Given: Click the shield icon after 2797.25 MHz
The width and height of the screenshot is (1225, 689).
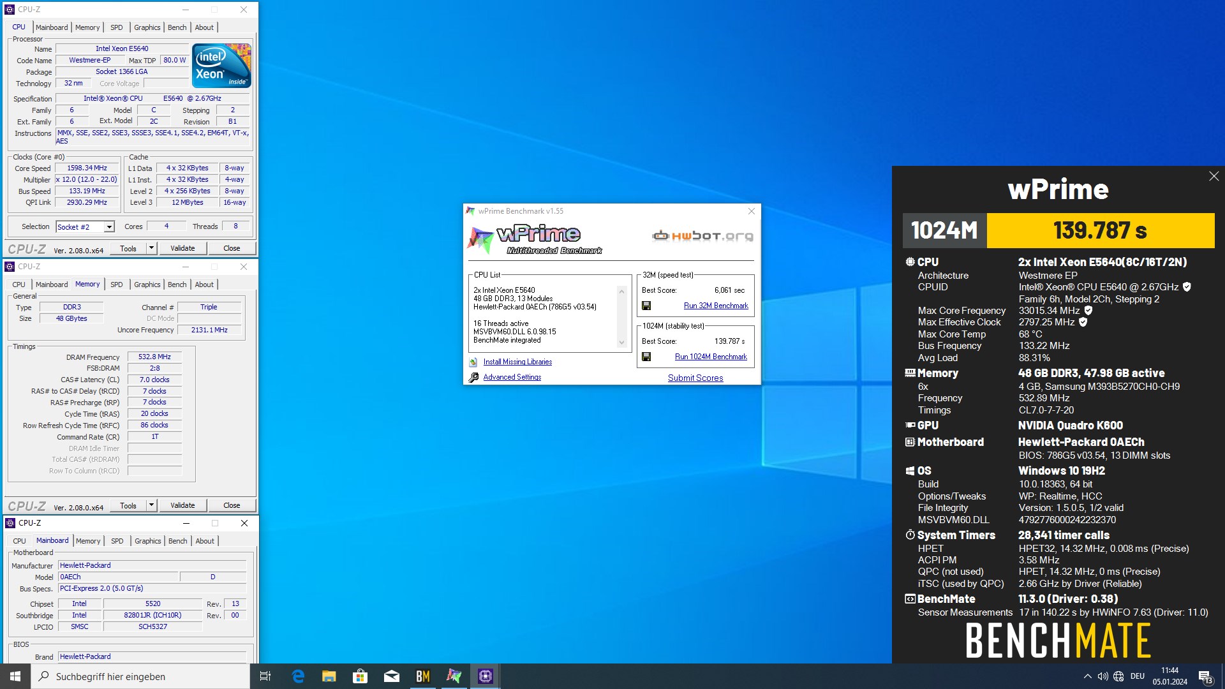Looking at the screenshot, I should [1083, 322].
